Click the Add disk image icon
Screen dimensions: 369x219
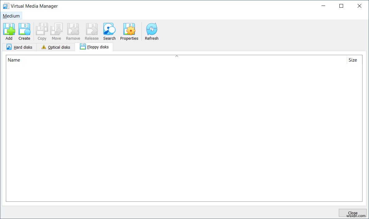click(x=9, y=29)
